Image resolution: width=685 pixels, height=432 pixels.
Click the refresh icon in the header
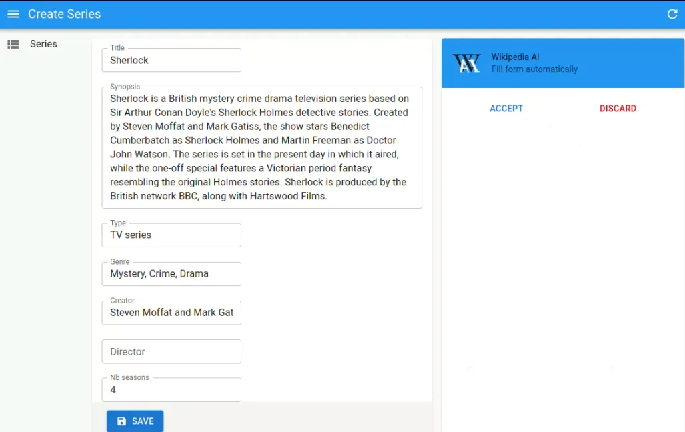point(672,14)
